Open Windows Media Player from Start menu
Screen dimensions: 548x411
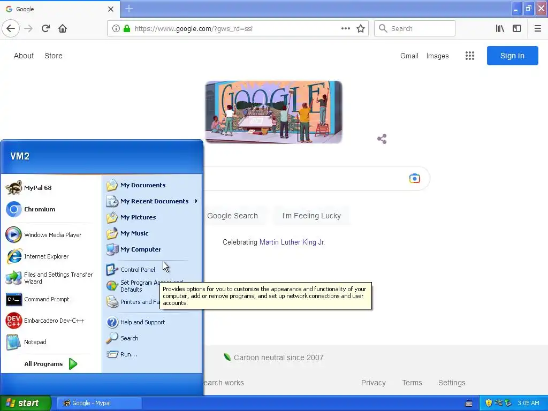point(51,235)
